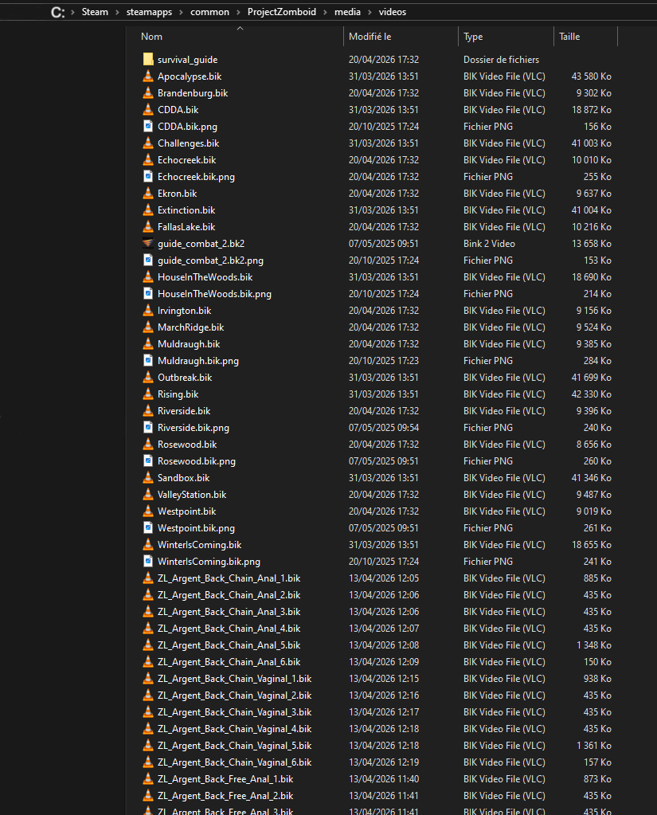Click the Riverside.bik.png file icon
Viewport: 657px width, 815px height.
[x=148, y=428]
